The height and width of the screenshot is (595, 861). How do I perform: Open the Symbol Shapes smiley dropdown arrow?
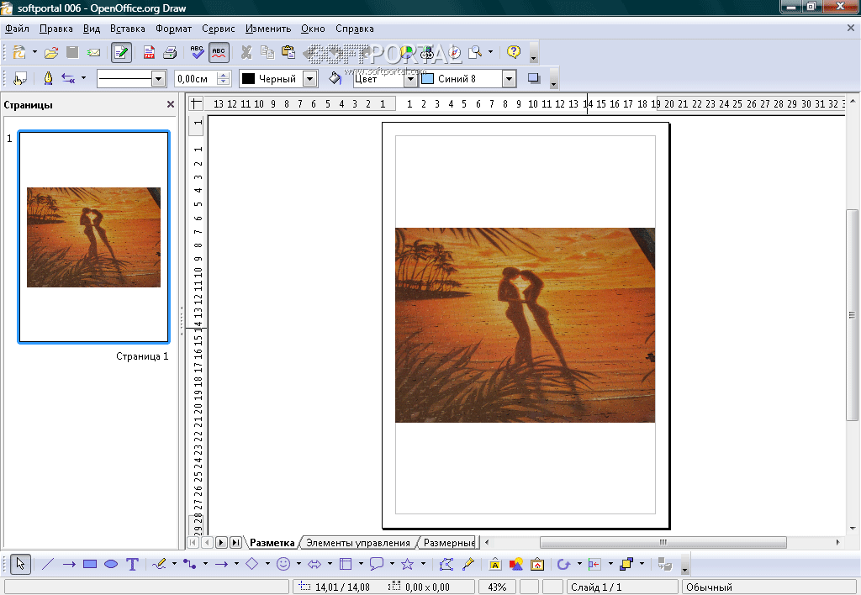(x=298, y=564)
